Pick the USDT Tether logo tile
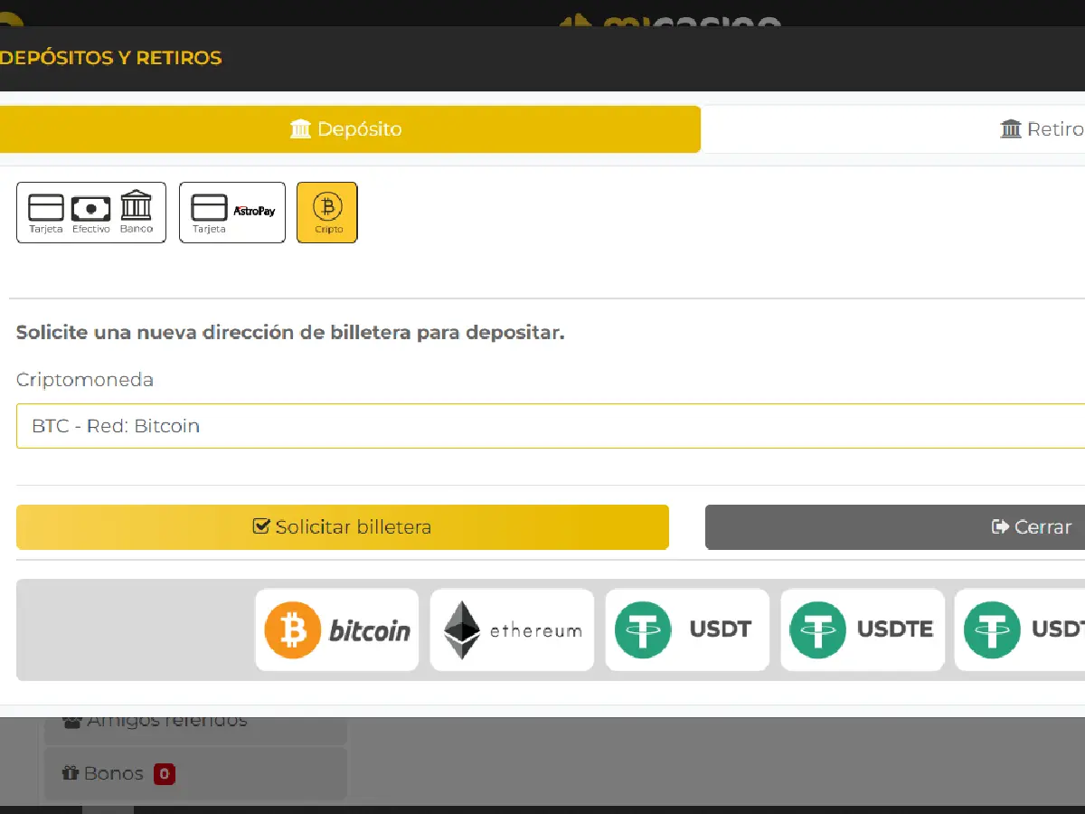Screen dimensions: 1085x814 click(687, 630)
